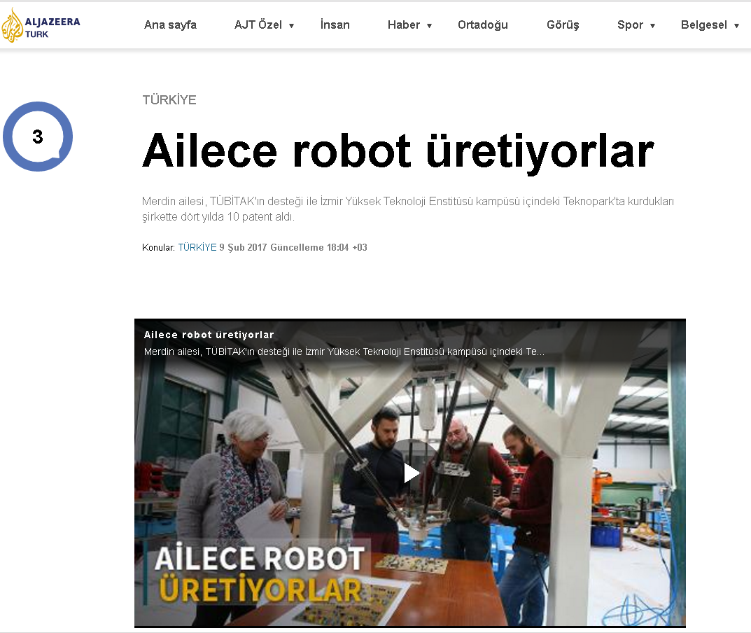
Task: Expand the dropdown arrow next to Haber
Action: pos(430,26)
